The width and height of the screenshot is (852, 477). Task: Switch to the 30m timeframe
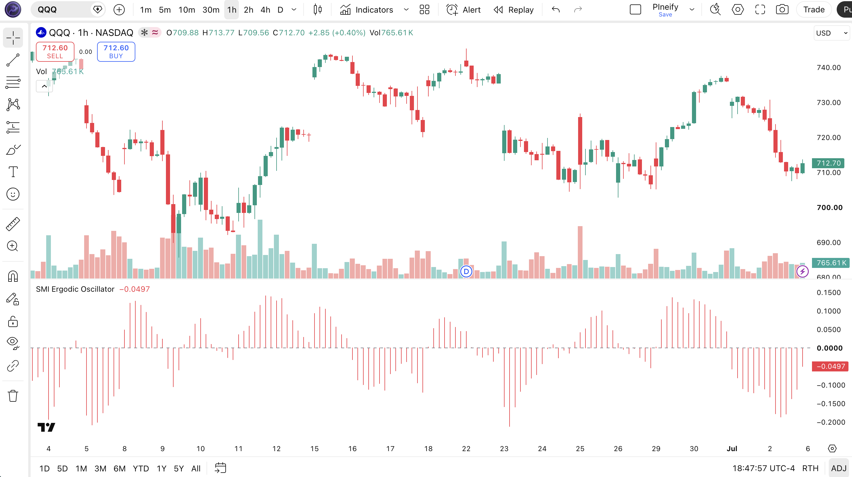(211, 10)
